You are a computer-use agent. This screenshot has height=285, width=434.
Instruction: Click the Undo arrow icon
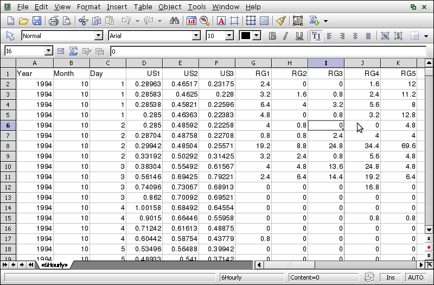tap(126, 21)
